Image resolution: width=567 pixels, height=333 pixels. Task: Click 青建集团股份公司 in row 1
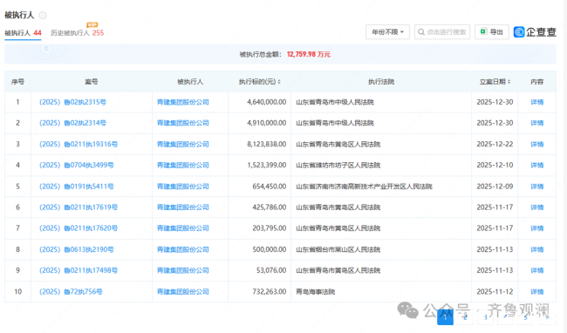point(183,102)
